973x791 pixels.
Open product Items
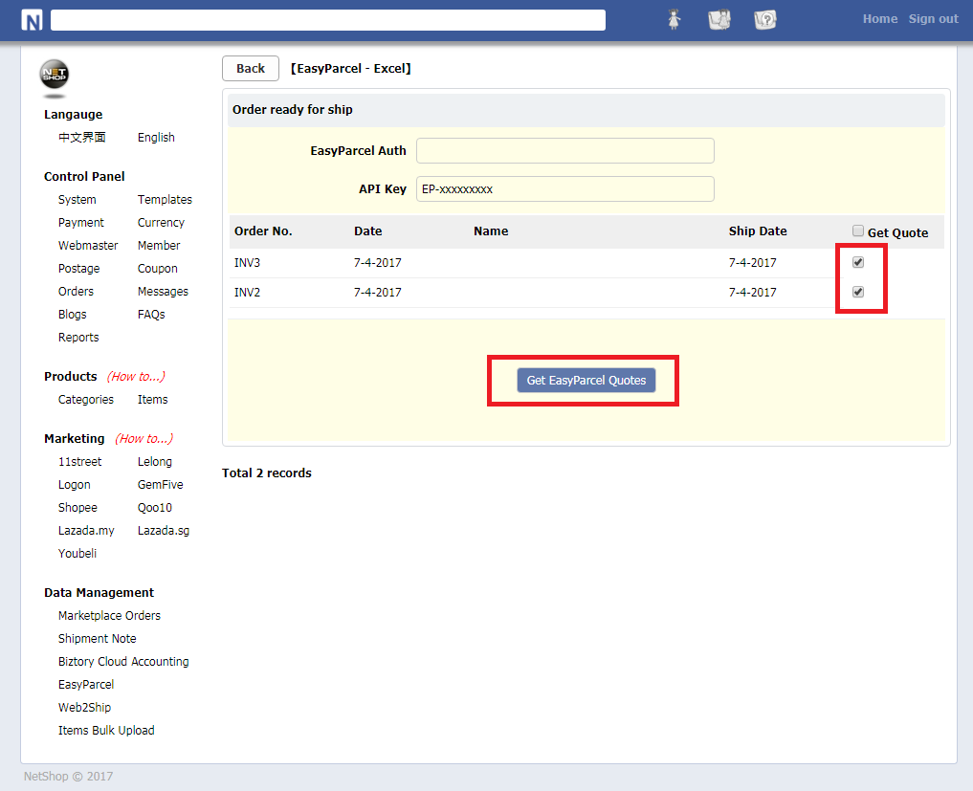click(x=153, y=399)
